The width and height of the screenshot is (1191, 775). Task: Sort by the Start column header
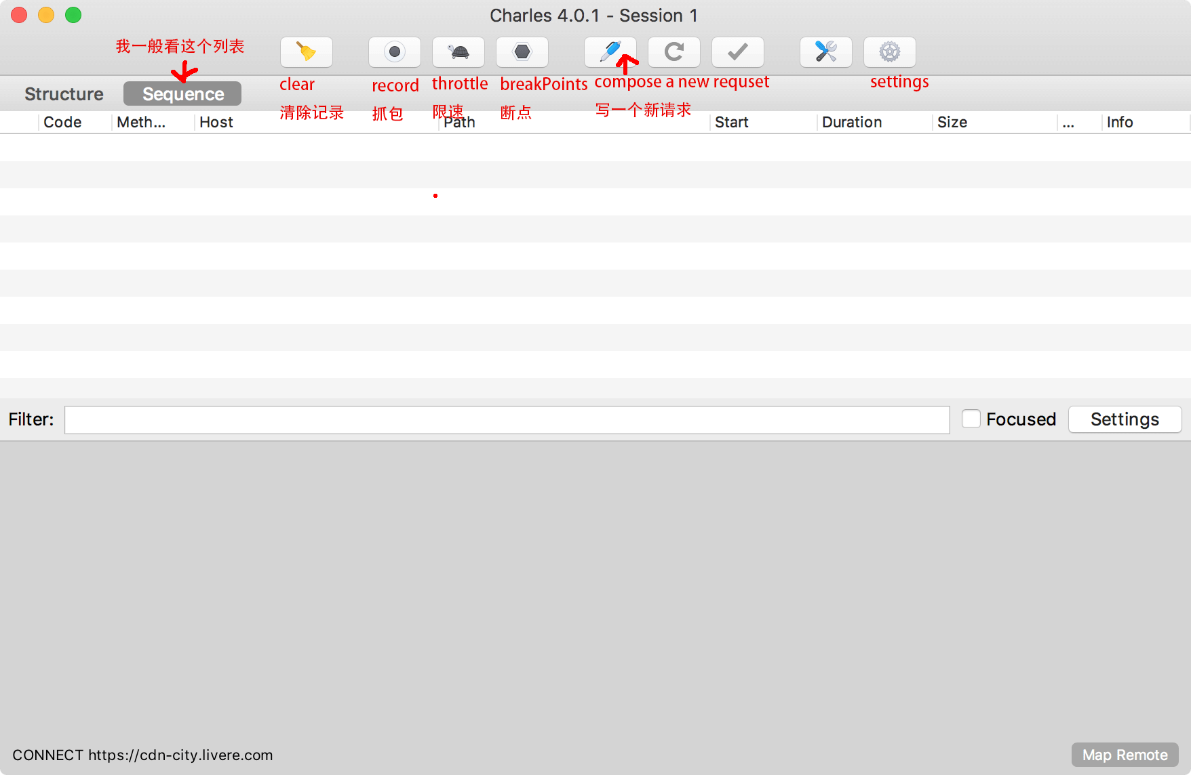[731, 123]
